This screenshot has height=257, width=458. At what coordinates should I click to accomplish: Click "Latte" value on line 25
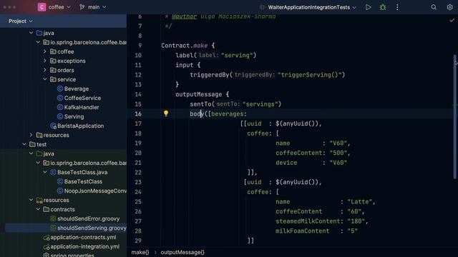click(x=359, y=201)
